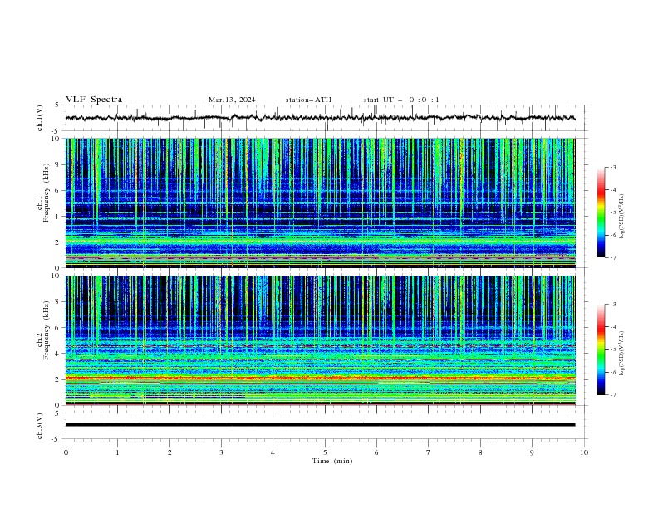This screenshot has width=658, height=508.
Task: Click the ch.1 Frequency (kHz) axis label
Action: 43,192
